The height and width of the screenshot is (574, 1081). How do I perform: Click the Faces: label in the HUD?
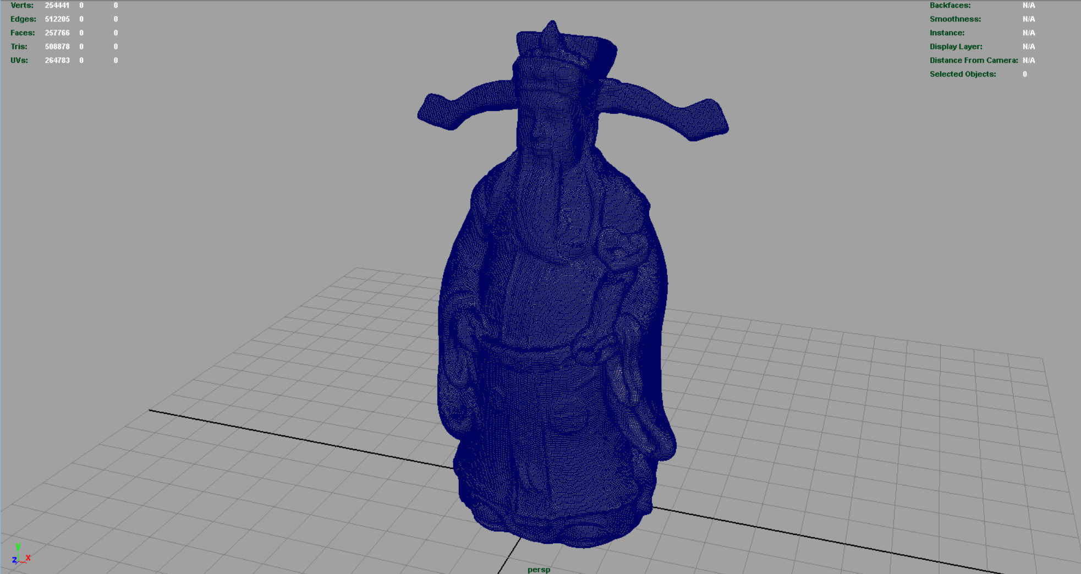23,33
